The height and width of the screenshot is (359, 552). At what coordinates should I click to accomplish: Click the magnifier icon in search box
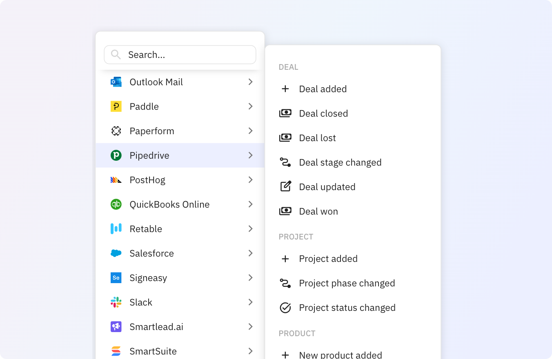click(x=116, y=55)
